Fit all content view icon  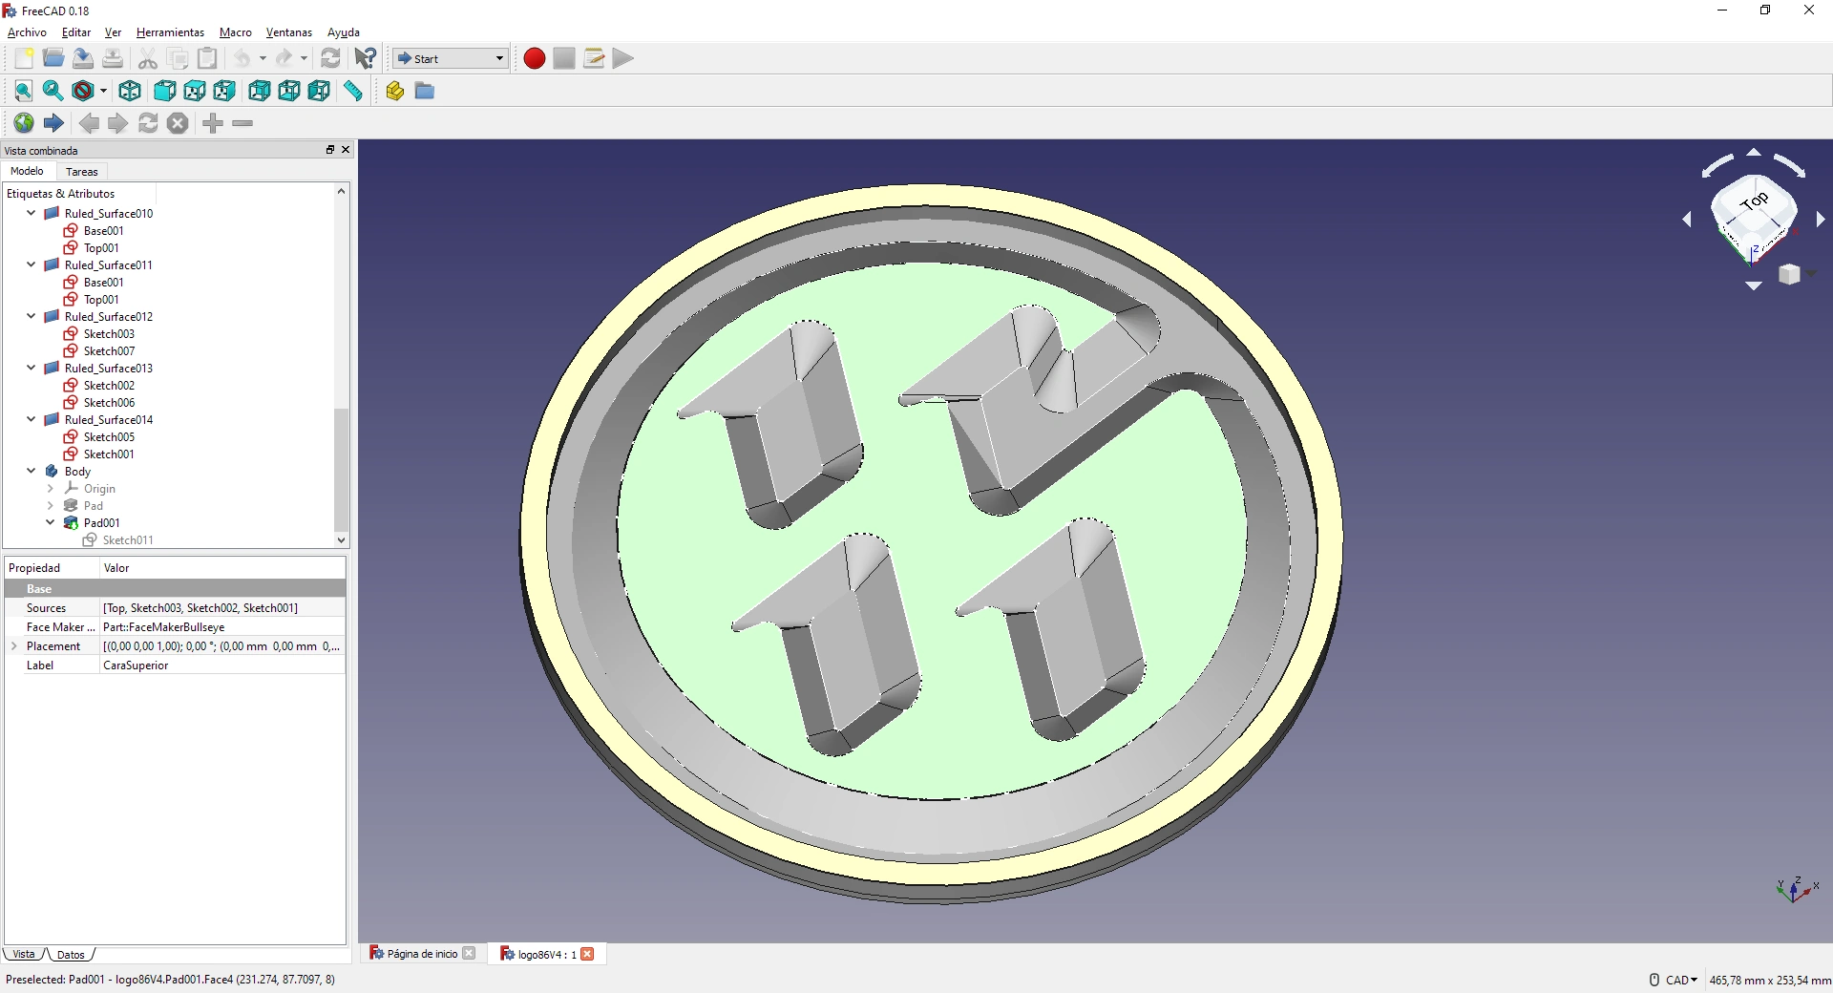coord(23,91)
